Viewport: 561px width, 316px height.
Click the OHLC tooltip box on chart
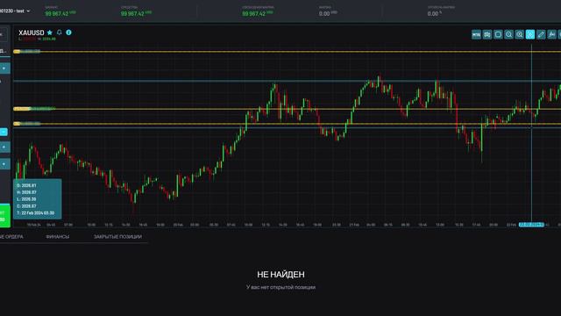pyautogui.click(x=37, y=199)
